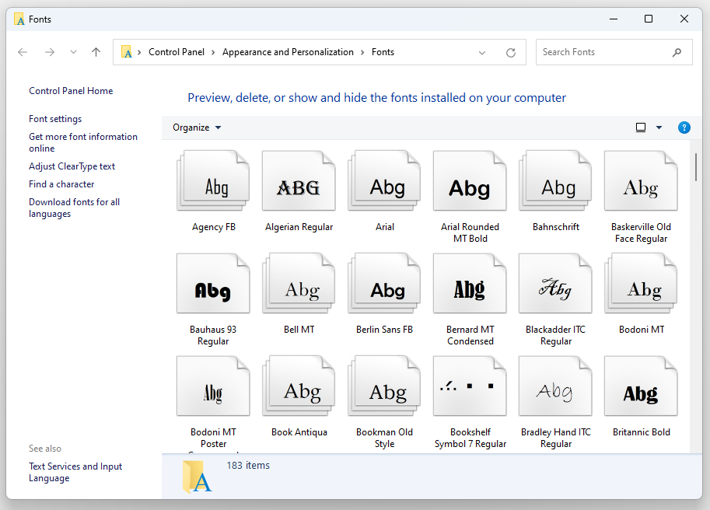The width and height of the screenshot is (710, 510).
Task: Click the Fonts breadcrumb segment
Action: [x=383, y=52]
